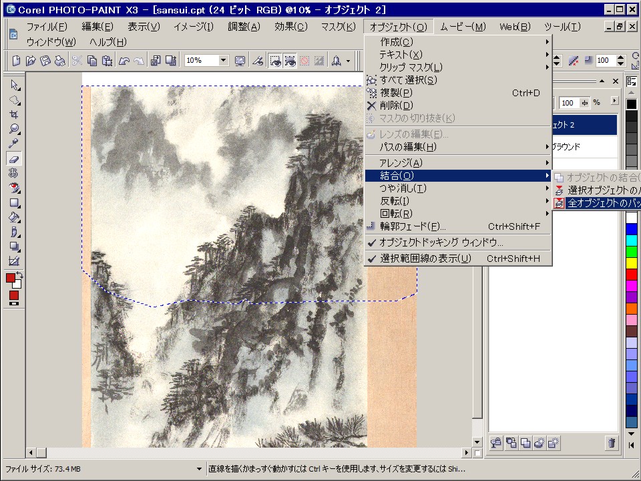Click the New Object icon in docker
This screenshot has width=641, height=481.
(x=553, y=442)
